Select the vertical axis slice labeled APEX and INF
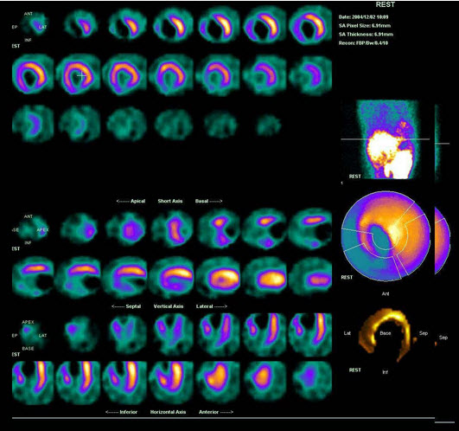 click(x=30, y=230)
